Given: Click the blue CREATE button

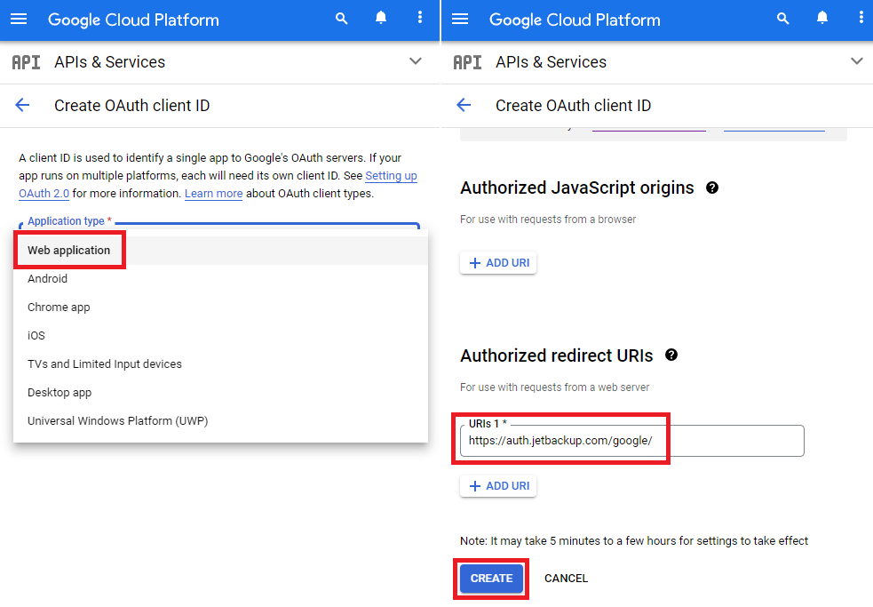Looking at the screenshot, I should tap(491, 579).
